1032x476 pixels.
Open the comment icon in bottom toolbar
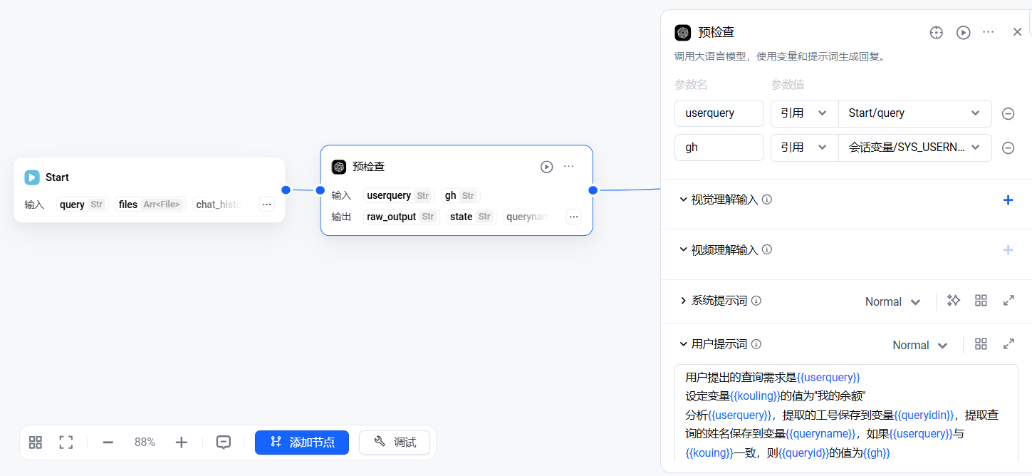click(224, 443)
